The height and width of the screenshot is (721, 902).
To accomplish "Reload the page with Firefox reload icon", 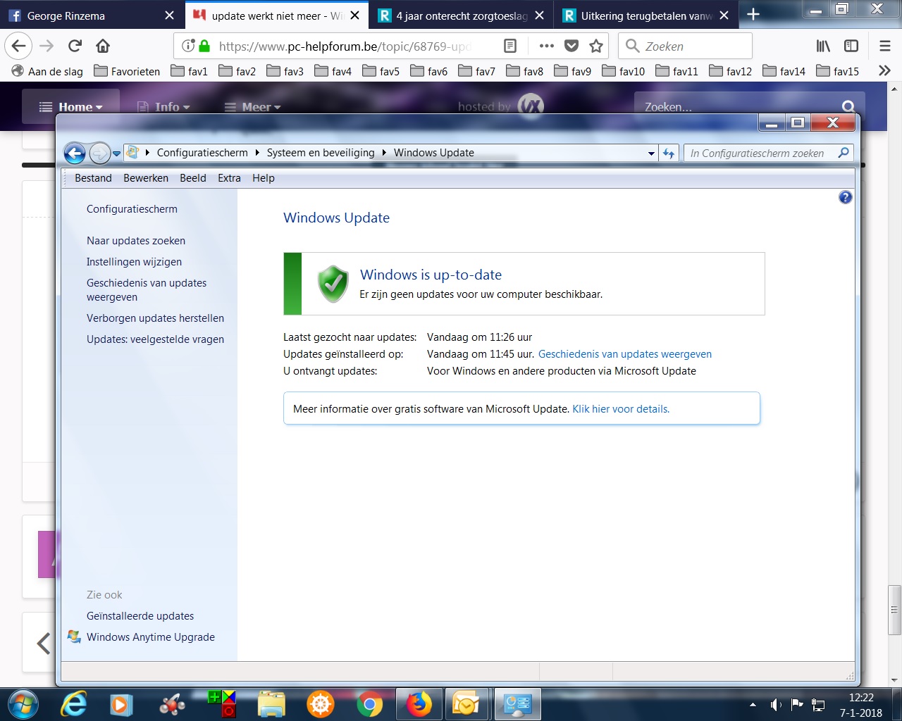I will click(x=75, y=46).
